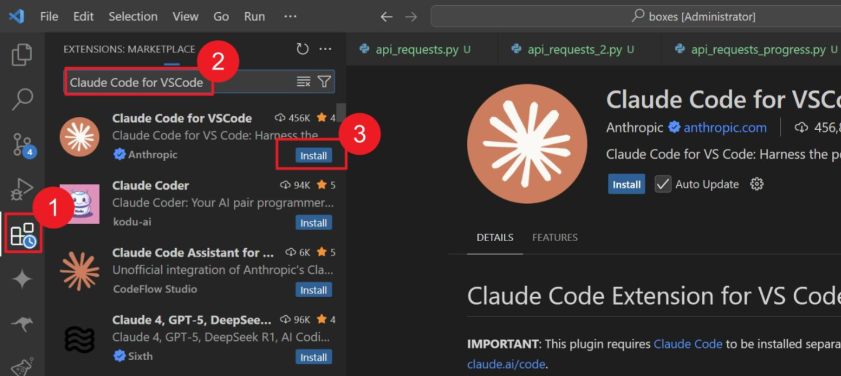Click the Claude Code Assistant extension icon
The image size is (841, 376).
(79, 271)
